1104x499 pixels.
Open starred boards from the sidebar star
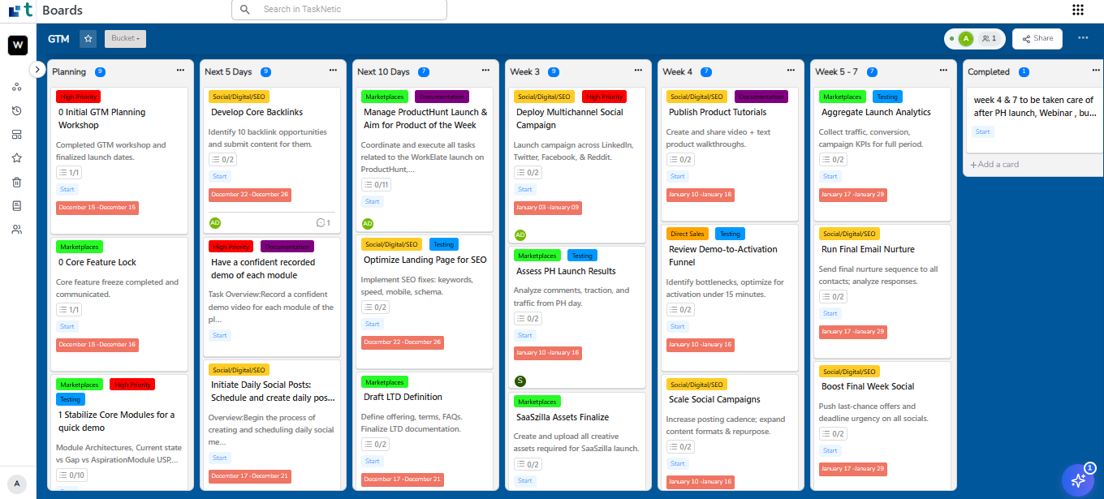point(16,158)
